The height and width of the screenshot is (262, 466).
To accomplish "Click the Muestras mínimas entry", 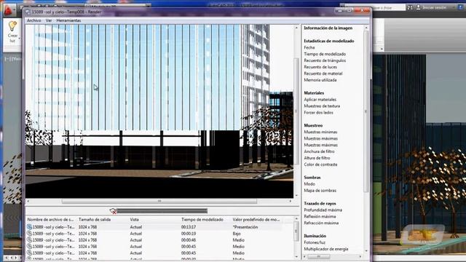I will pos(320,132).
